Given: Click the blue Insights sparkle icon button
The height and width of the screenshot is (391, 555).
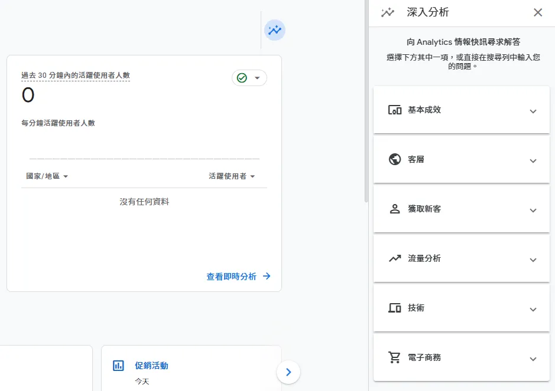Looking at the screenshot, I should pos(275,30).
